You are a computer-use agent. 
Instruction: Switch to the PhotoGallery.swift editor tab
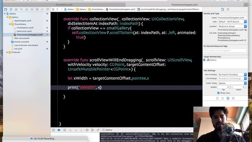(64, 5)
